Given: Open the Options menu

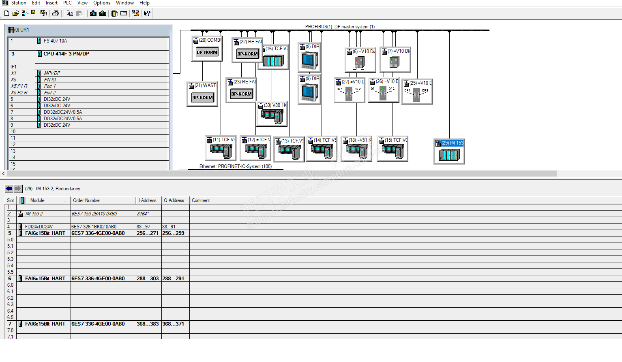Looking at the screenshot, I should pyautogui.click(x=102, y=3).
